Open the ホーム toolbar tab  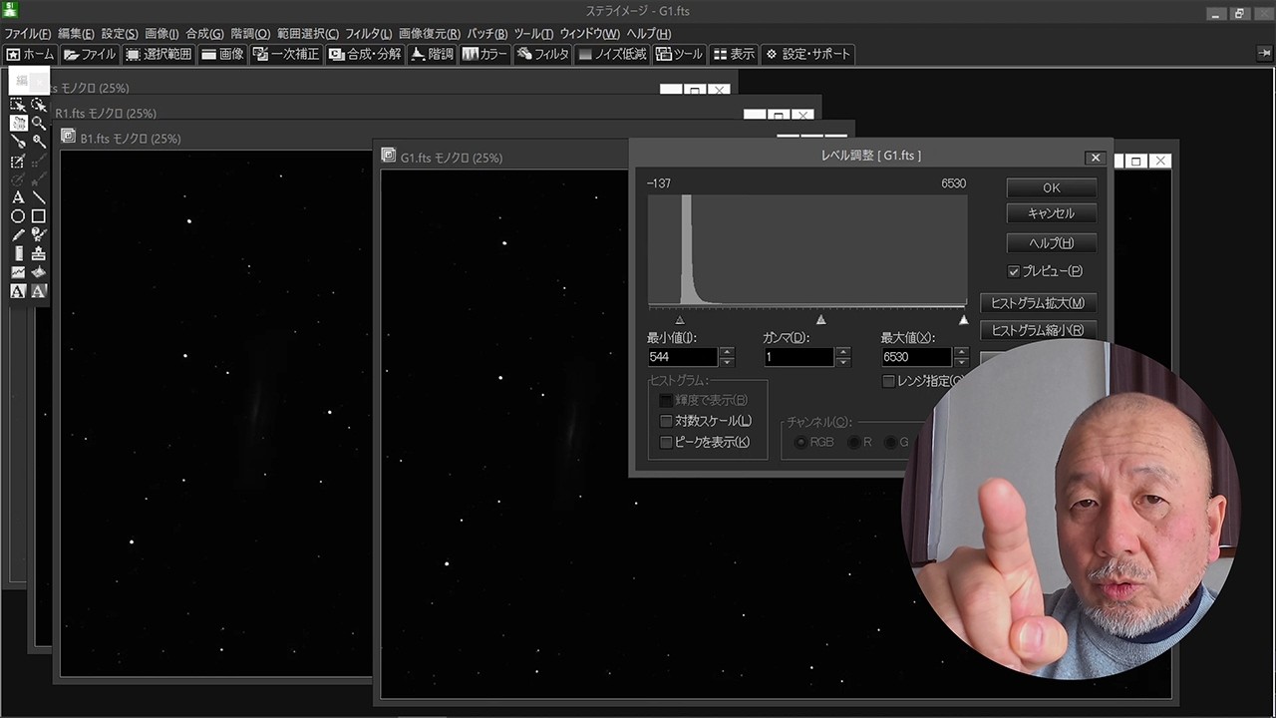[x=30, y=54]
